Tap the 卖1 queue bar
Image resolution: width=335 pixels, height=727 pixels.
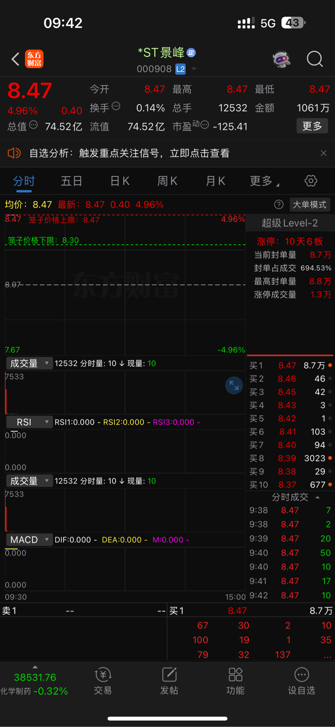point(83,611)
